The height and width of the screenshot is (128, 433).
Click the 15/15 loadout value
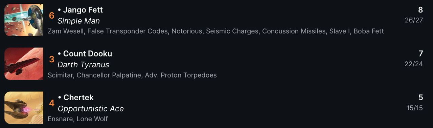point(415,108)
